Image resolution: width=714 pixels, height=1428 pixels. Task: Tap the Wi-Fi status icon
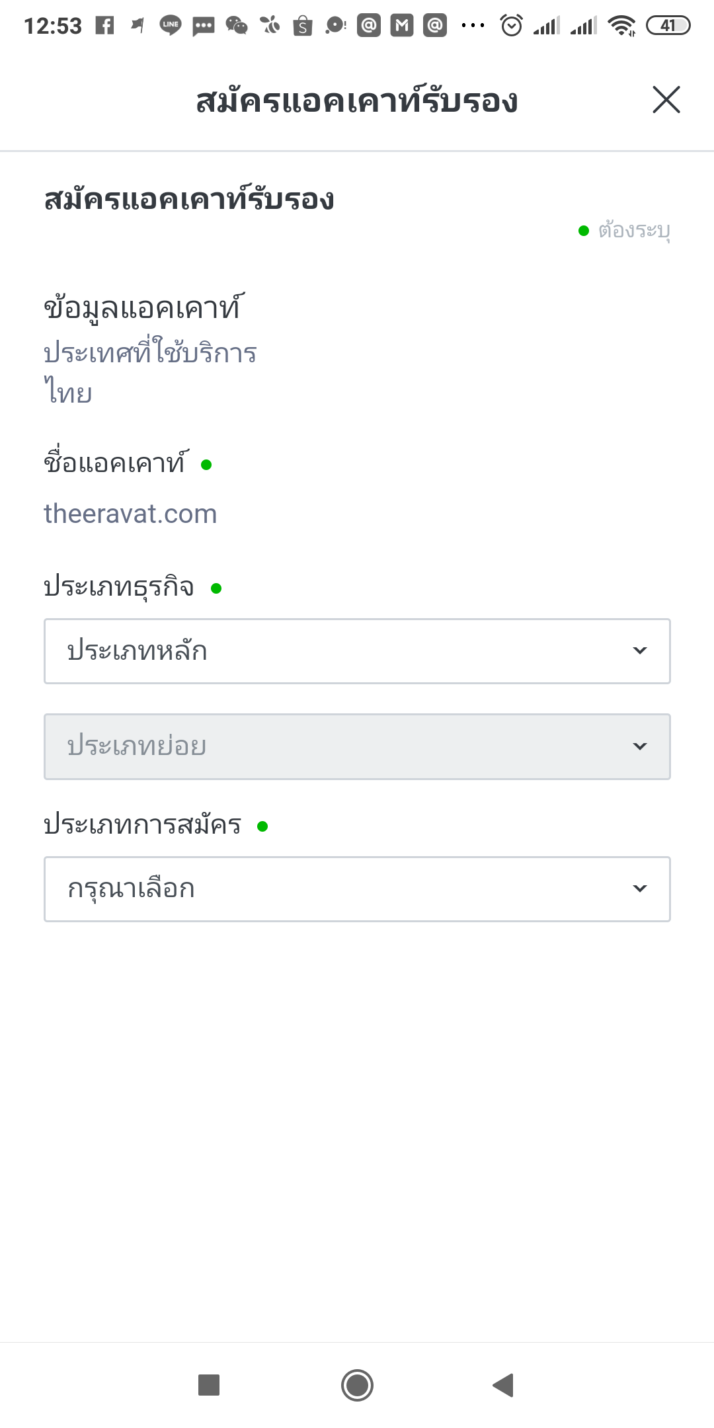[x=621, y=26]
